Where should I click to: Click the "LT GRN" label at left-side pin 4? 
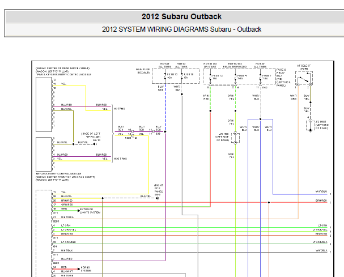66,225
